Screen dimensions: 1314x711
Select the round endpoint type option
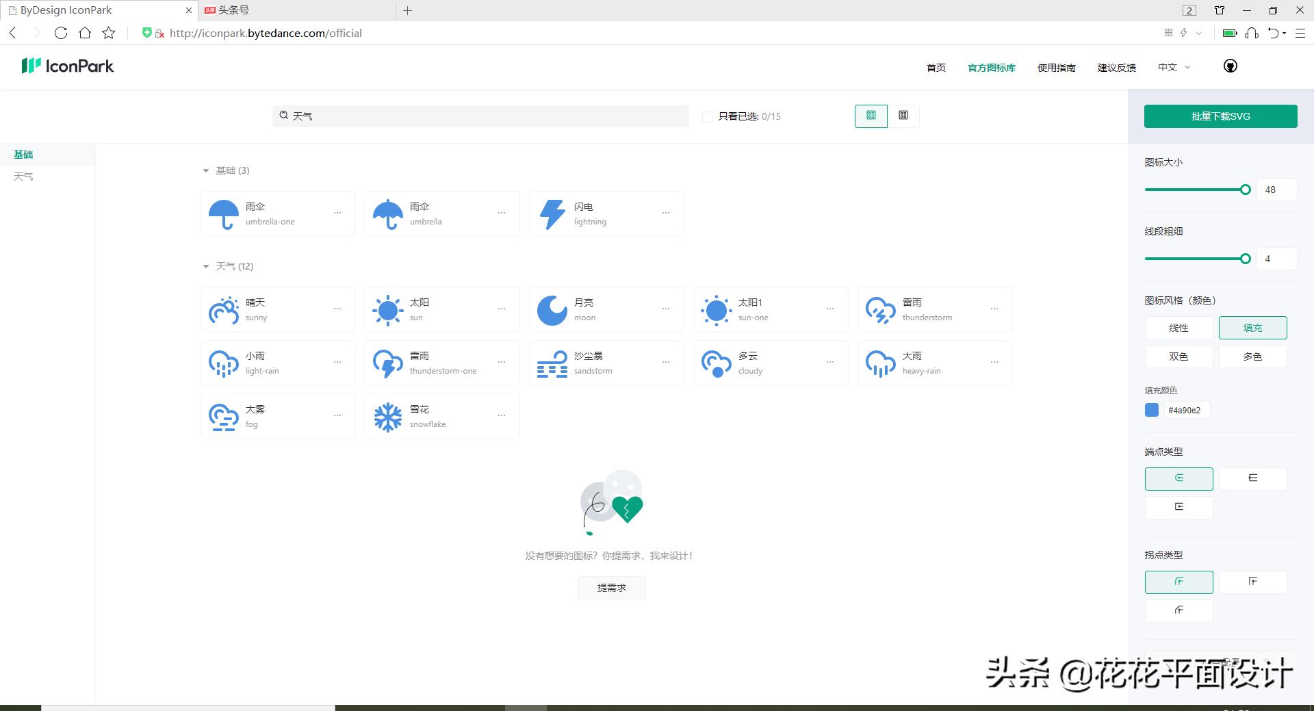(x=1178, y=479)
